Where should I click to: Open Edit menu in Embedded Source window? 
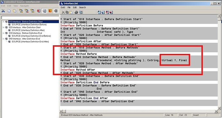9,6
